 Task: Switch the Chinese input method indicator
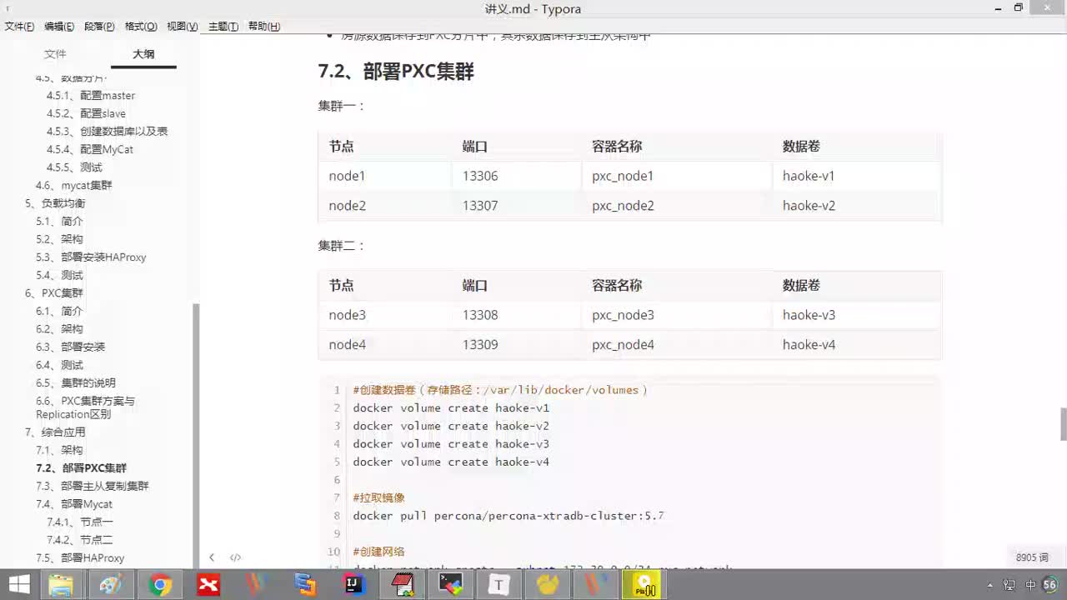1030,585
